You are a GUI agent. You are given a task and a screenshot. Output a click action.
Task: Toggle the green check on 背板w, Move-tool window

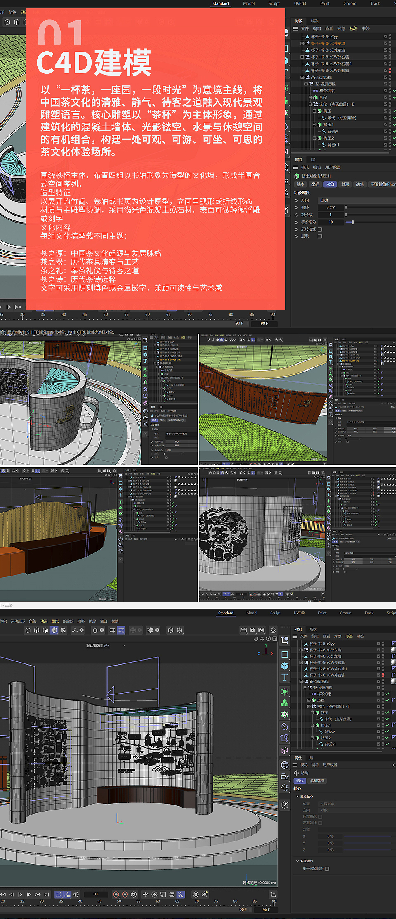click(x=387, y=732)
